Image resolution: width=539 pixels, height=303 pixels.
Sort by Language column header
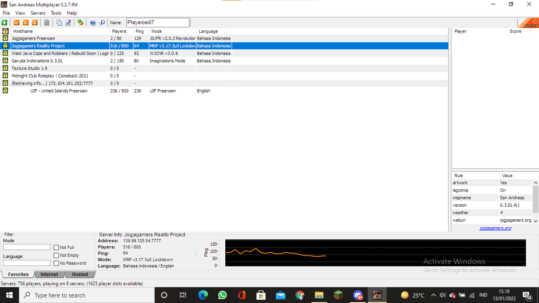tap(214, 31)
